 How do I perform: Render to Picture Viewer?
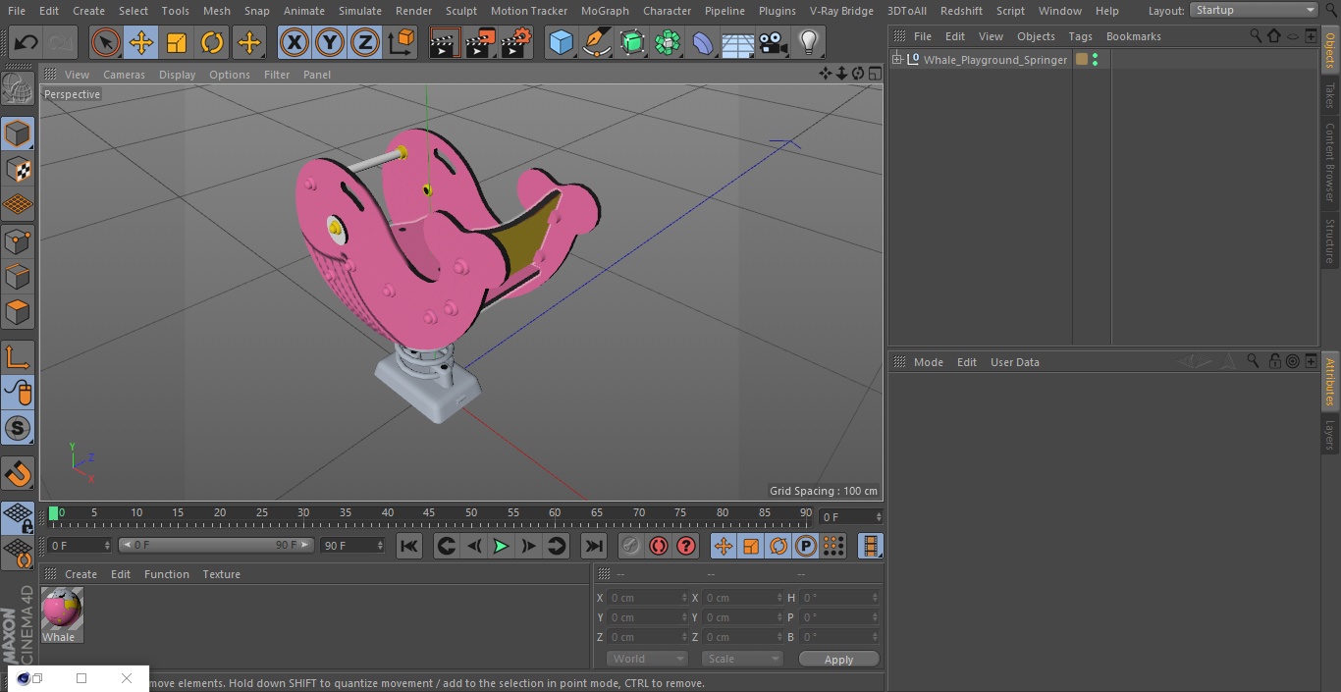[x=480, y=43]
